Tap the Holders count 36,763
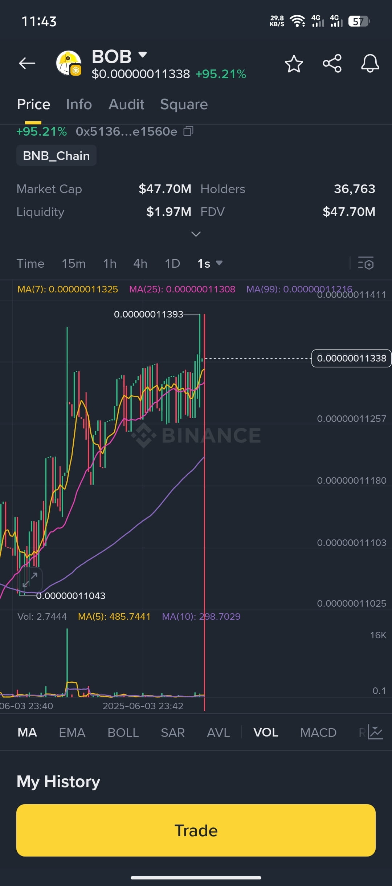Screen dimensions: 392x886 [355, 189]
